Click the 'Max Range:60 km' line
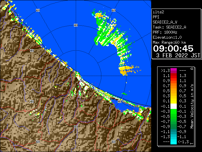 pyautogui.click(x=169, y=42)
